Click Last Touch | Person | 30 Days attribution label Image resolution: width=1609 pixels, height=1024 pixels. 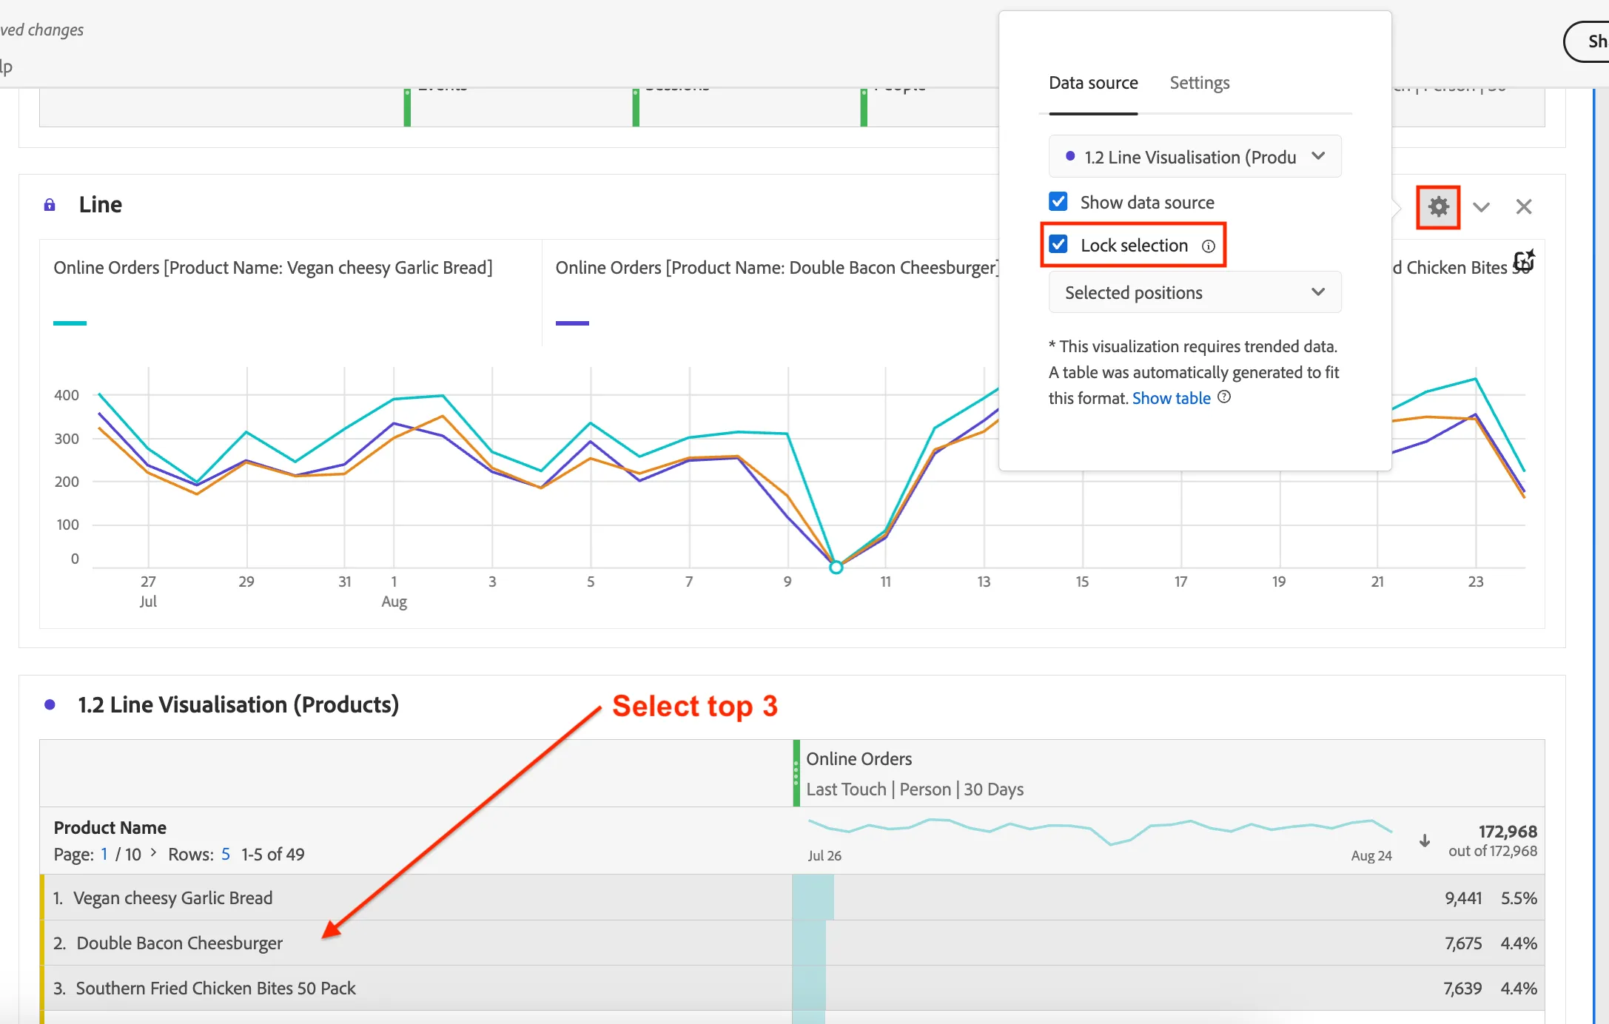coord(915,789)
